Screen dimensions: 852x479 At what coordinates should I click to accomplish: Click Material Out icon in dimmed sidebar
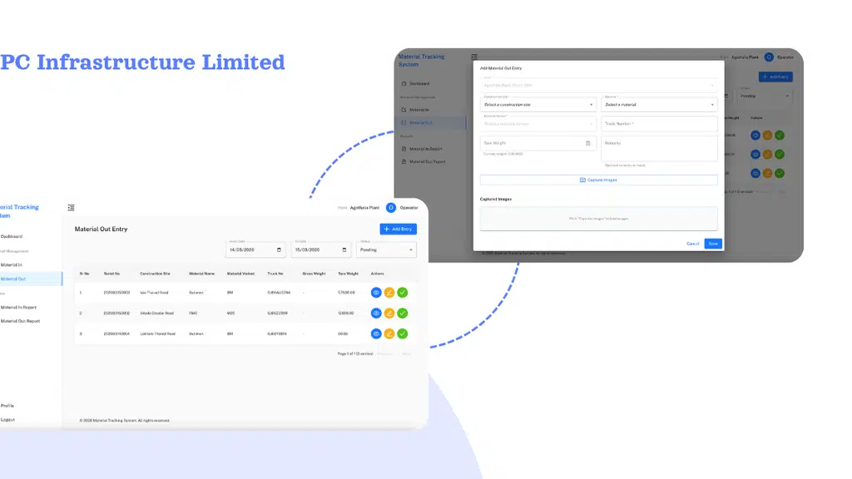(x=404, y=123)
